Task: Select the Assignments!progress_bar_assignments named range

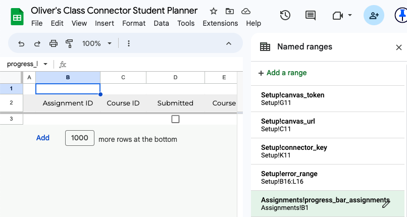Action: pos(328,204)
